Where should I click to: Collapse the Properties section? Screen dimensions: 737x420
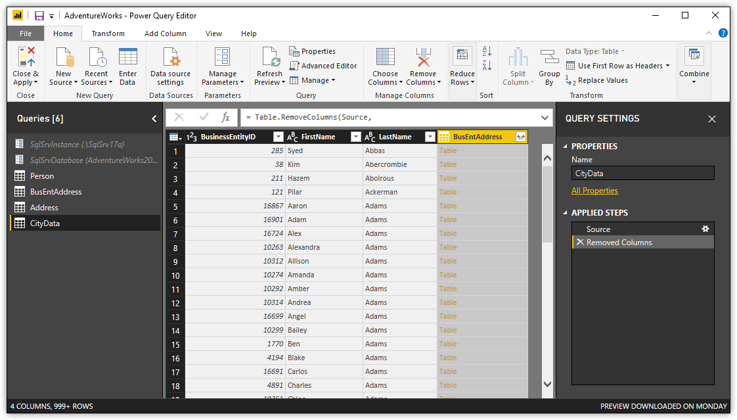click(x=566, y=147)
